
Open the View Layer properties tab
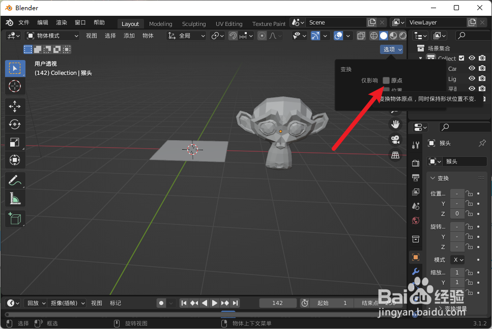[x=416, y=191]
